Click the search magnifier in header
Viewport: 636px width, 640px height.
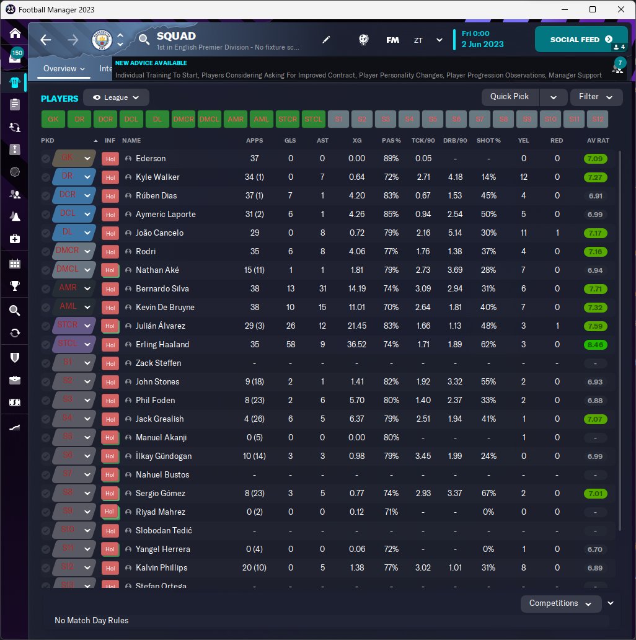(144, 40)
